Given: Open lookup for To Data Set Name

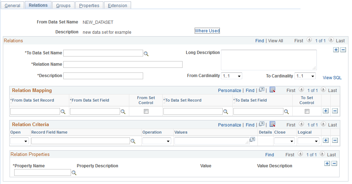Looking at the screenshot, I should (x=146, y=54).
